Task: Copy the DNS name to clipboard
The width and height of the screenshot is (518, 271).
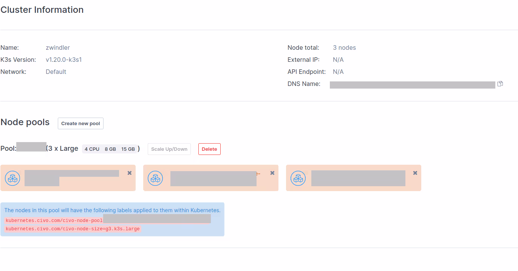Action: [500, 84]
